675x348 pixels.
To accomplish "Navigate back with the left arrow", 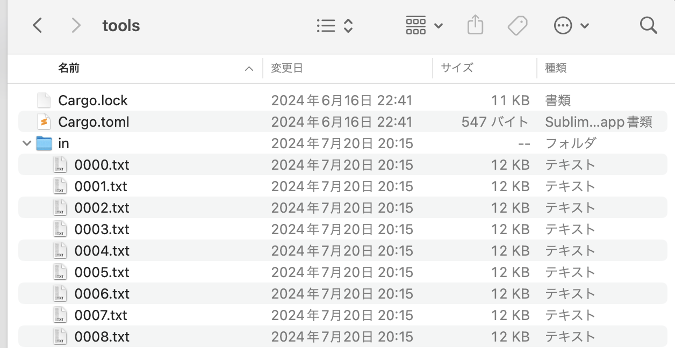I will [x=37, y=25].
